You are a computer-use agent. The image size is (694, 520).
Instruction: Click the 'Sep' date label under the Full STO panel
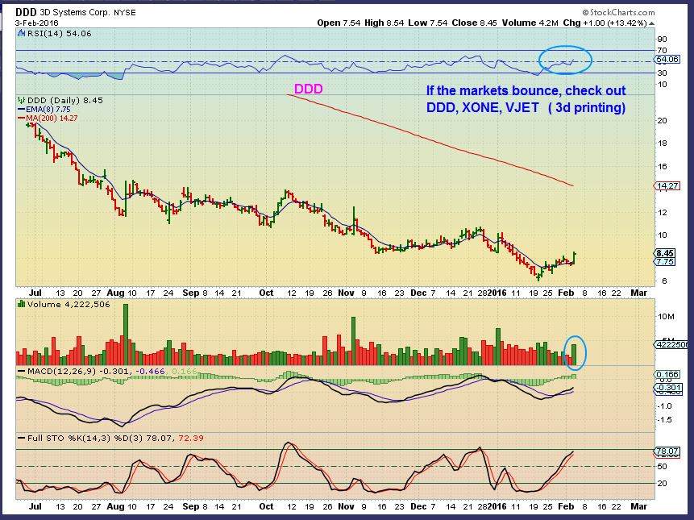(x=191, y=506)
